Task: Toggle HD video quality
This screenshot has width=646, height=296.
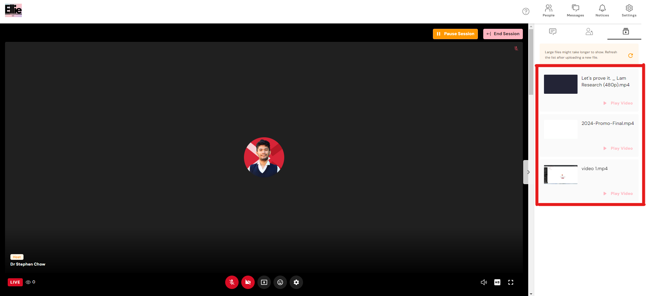Action: [497, 282]
